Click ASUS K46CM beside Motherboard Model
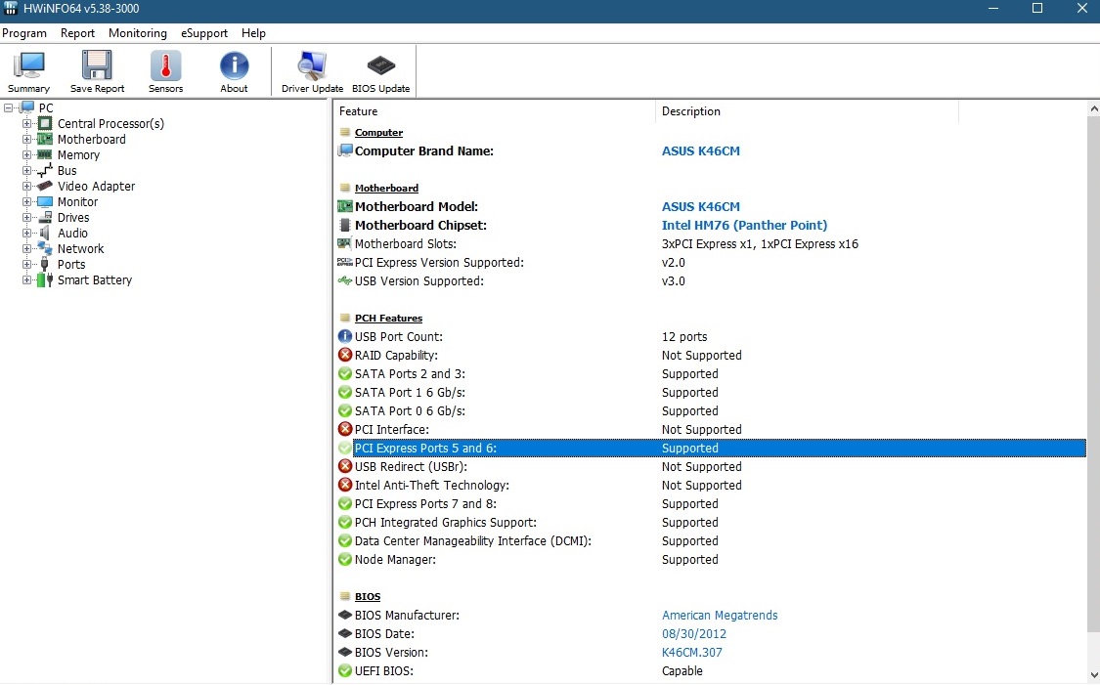Image resolution: width=1100 pixels, height=685 pixels. [x=701, y=207]
